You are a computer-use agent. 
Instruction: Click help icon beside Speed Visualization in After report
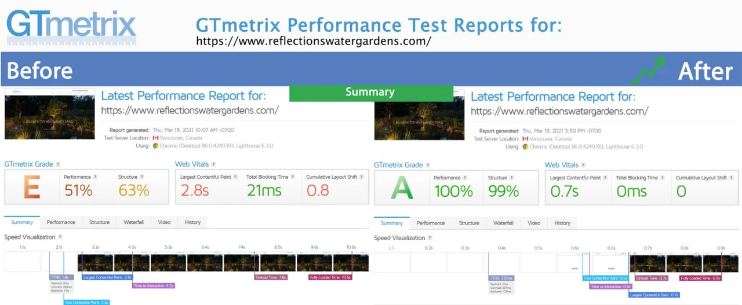pyautogui.click(x=430, y=238)
